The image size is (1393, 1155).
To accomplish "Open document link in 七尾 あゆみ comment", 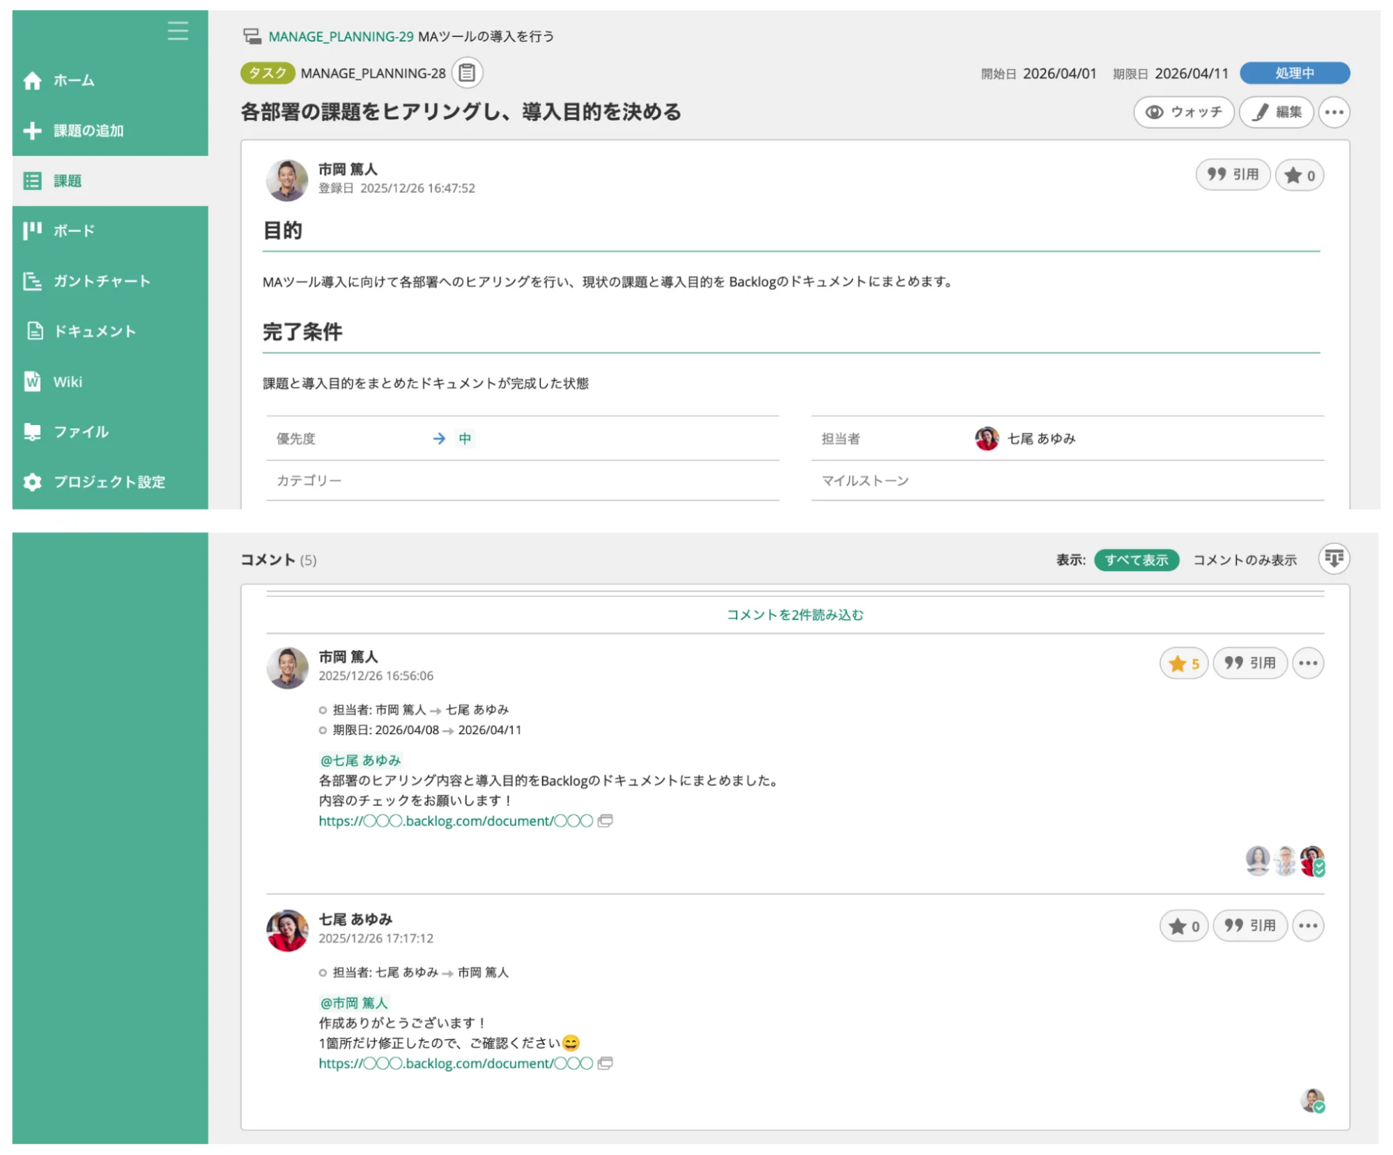I will coord(456,1063).
